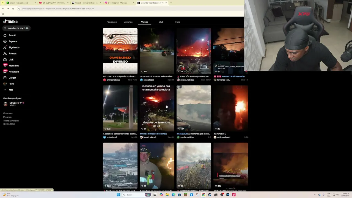Click the Company footer link
352x198 pixels.
coord(8,113)
